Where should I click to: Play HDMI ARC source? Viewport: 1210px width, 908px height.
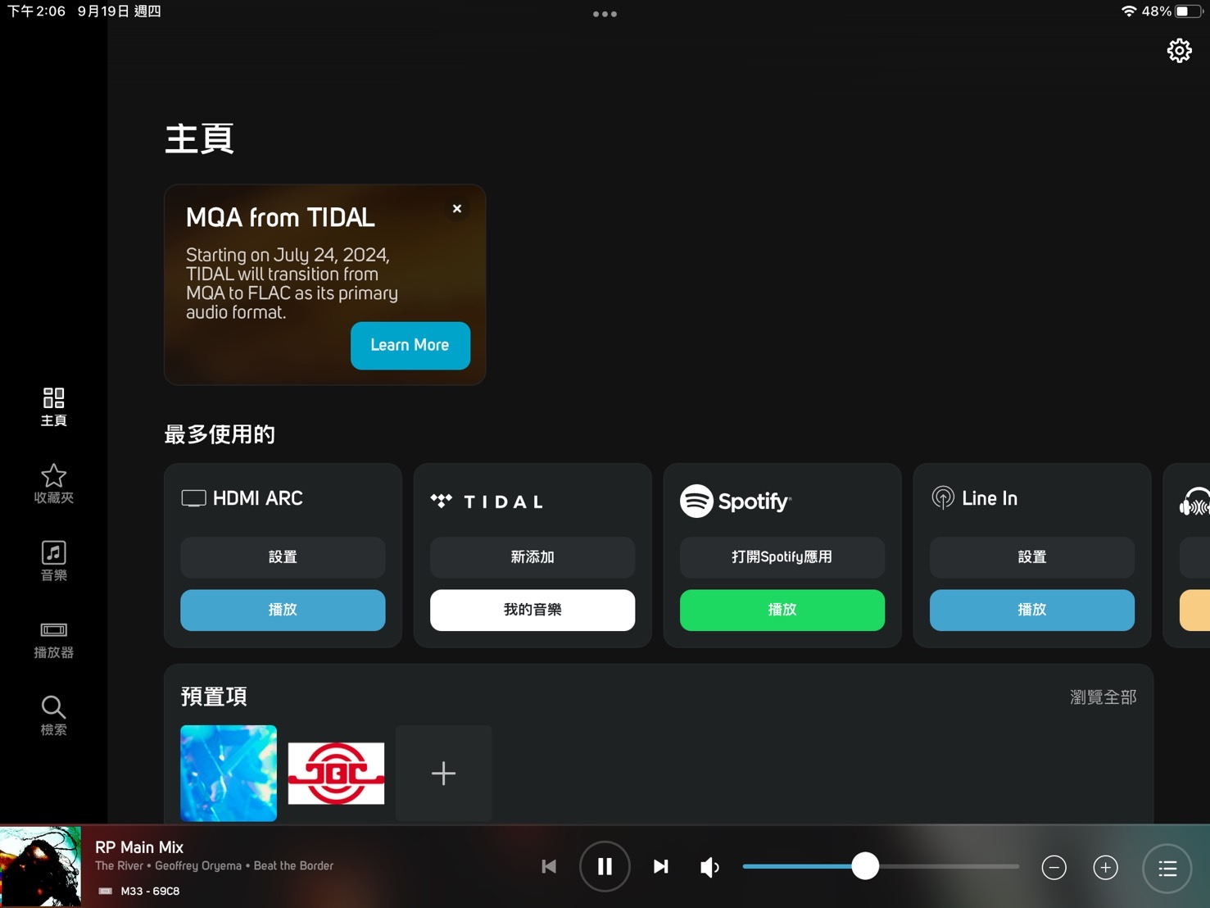point(283,610)
